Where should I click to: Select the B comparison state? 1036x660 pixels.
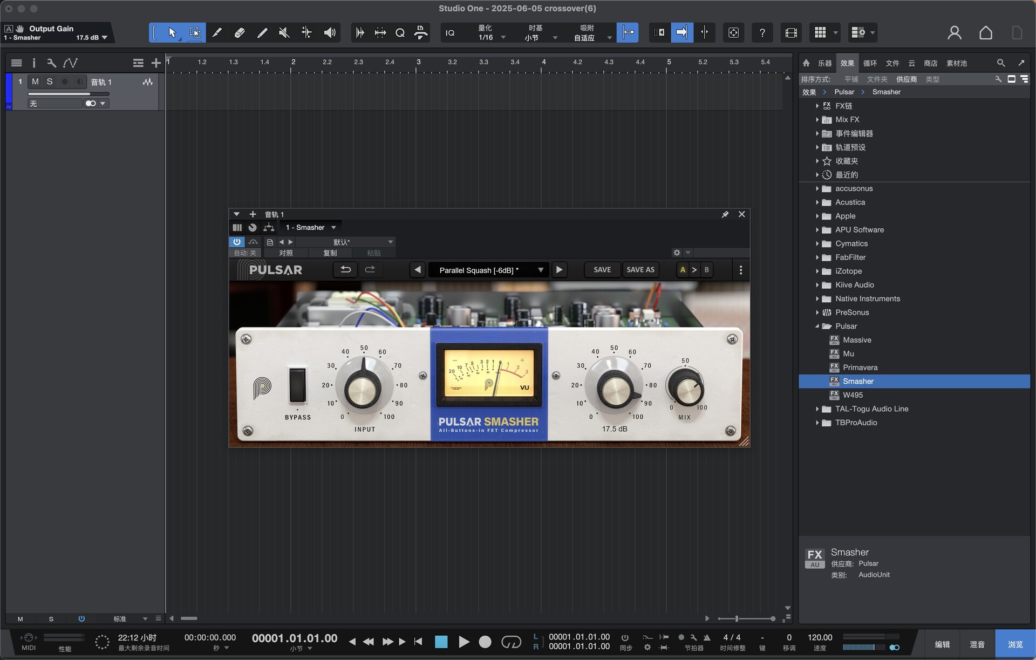pyautogui.click(x=706, y=270)
